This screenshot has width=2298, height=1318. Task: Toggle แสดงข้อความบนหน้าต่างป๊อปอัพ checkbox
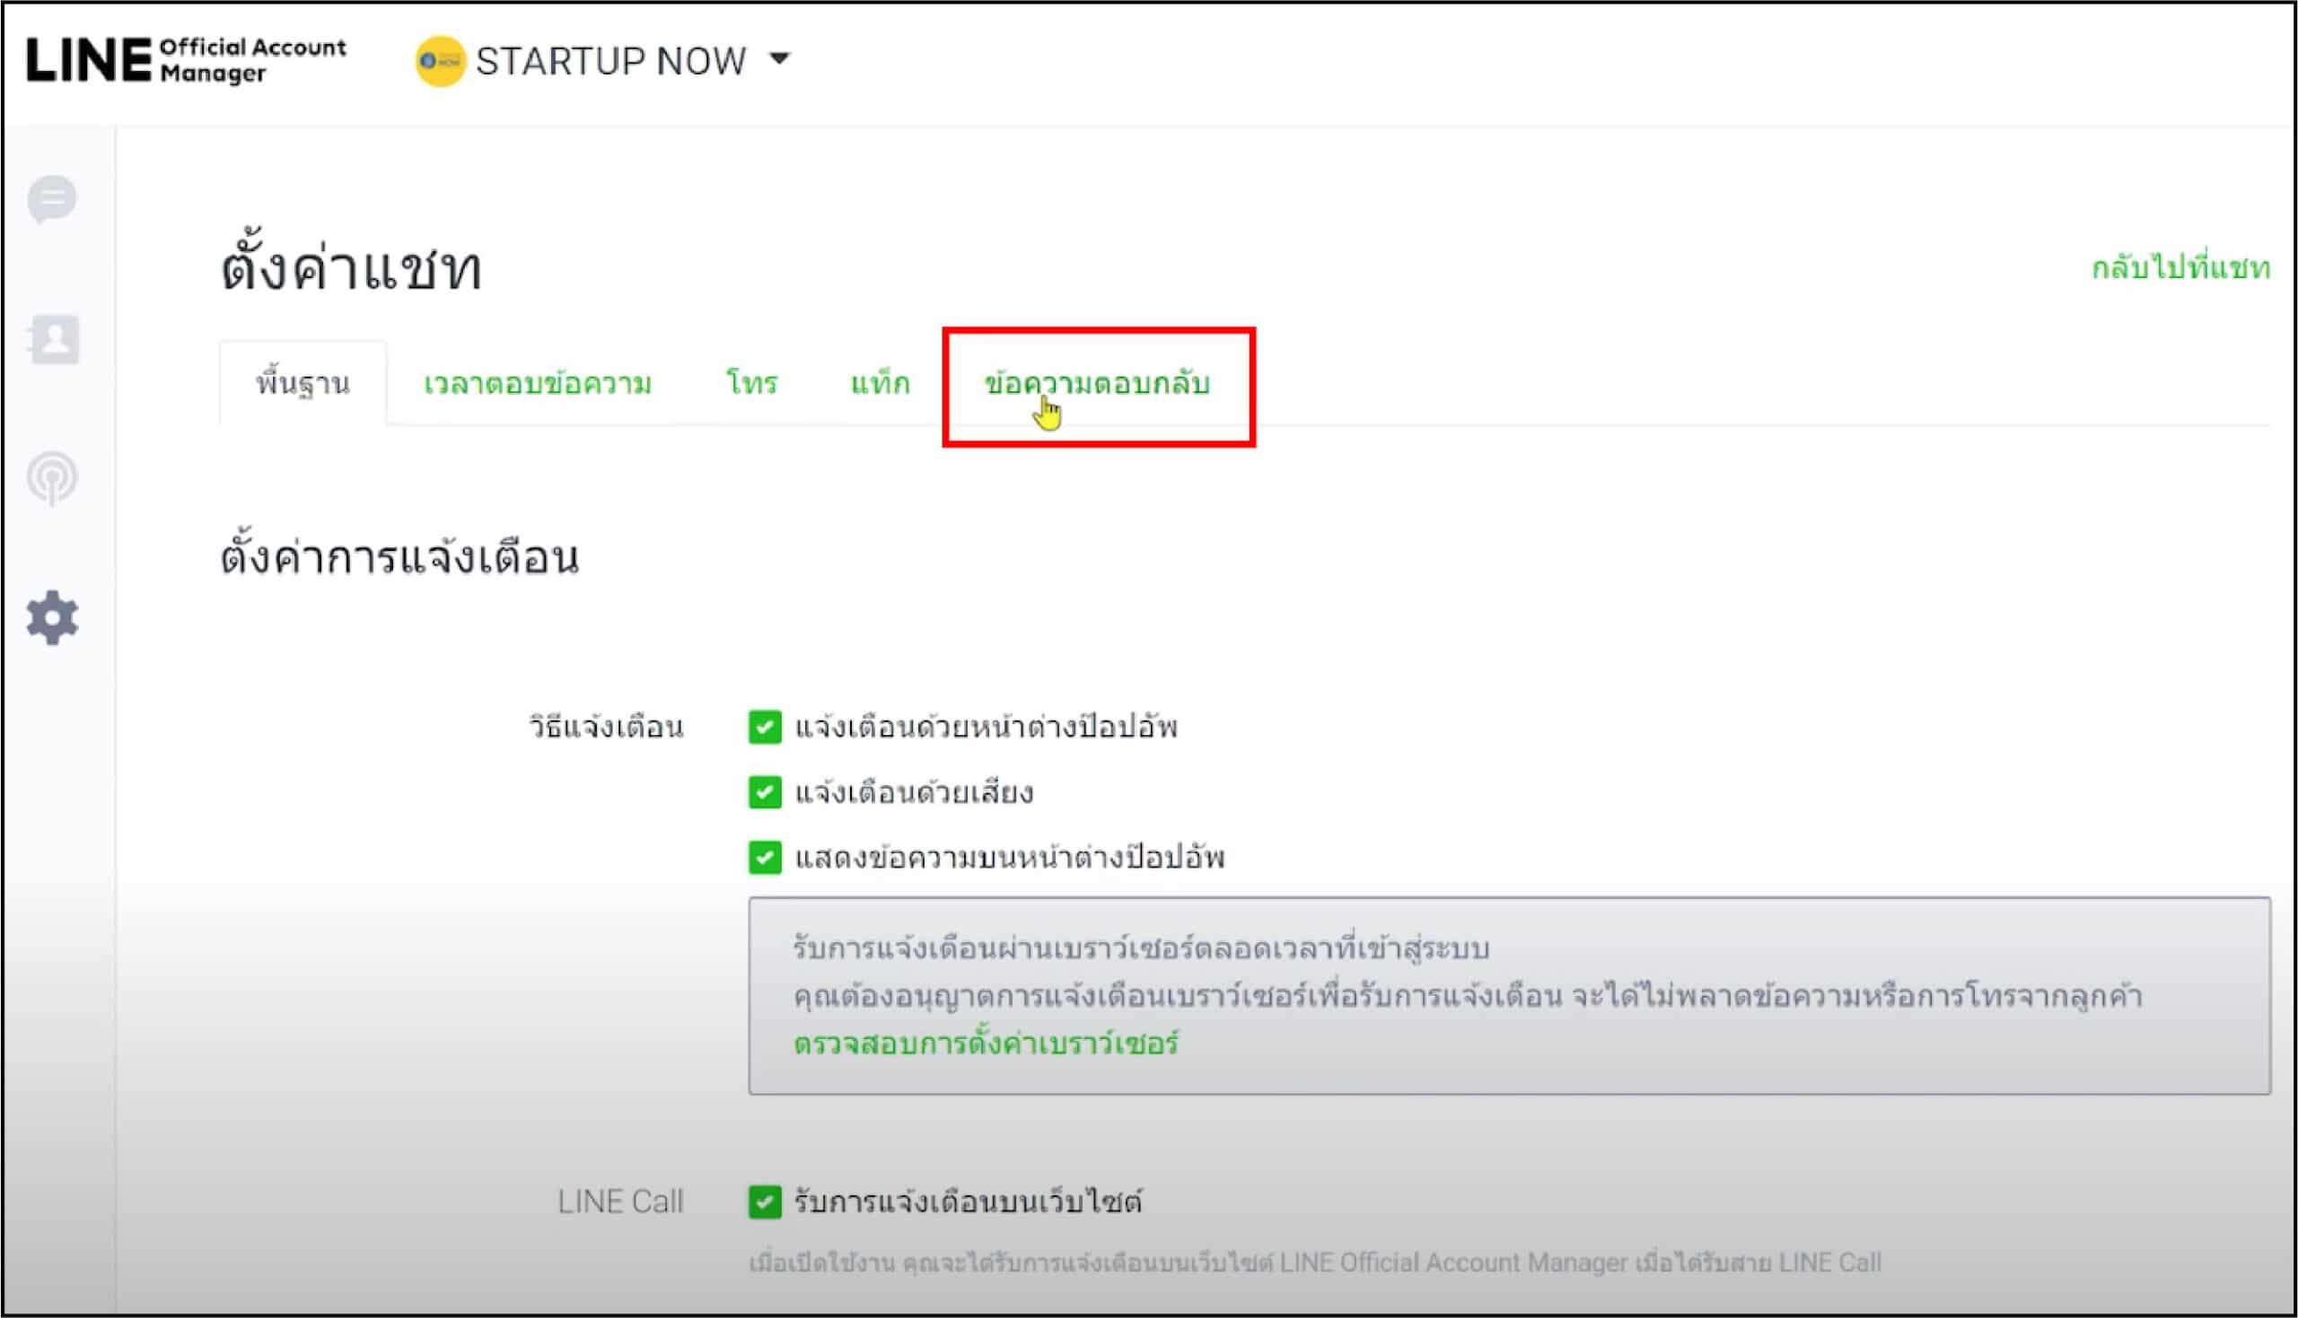765,857
